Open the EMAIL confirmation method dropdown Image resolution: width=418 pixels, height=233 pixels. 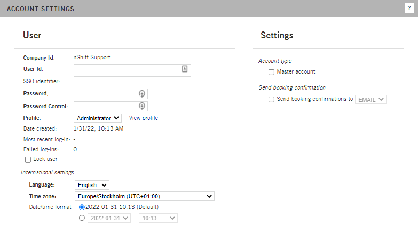(x=371, y=99)
